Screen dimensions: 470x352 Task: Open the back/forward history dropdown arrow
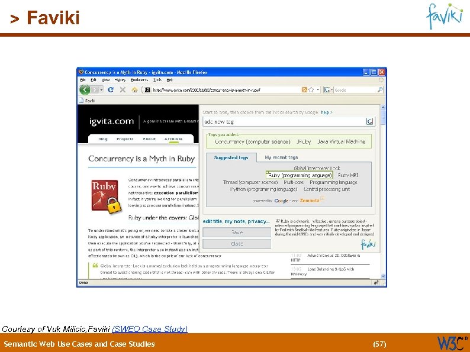pos(101,90)
